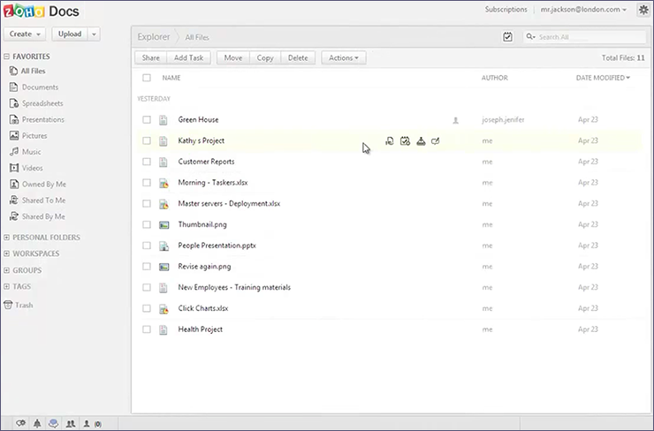Select Spreadsheets in Favorites
Viewport: 654px width, 431px height.
pos(42,103)
